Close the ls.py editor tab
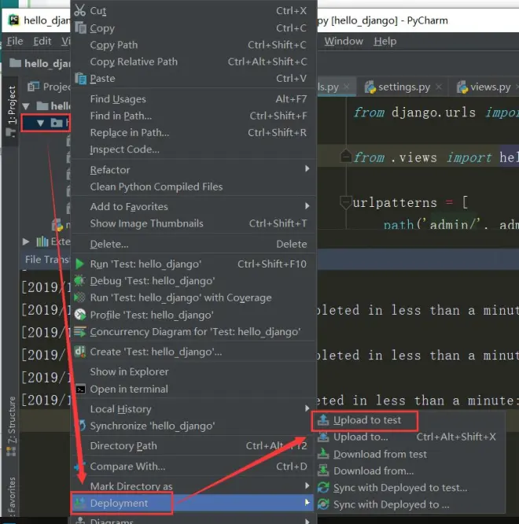The width and height of the screenshot is (519, 524). [x=346, y=87]
